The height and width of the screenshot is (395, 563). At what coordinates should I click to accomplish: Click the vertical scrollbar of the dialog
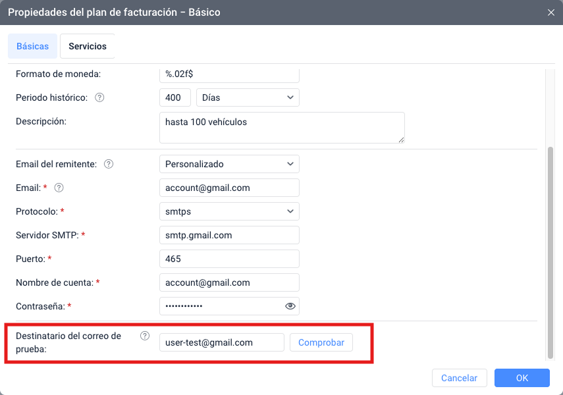[x=550, y=250]
